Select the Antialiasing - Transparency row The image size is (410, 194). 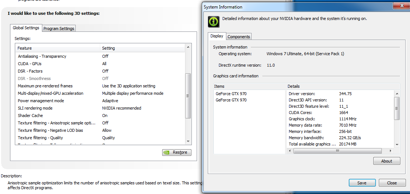[x=100, y=56]
